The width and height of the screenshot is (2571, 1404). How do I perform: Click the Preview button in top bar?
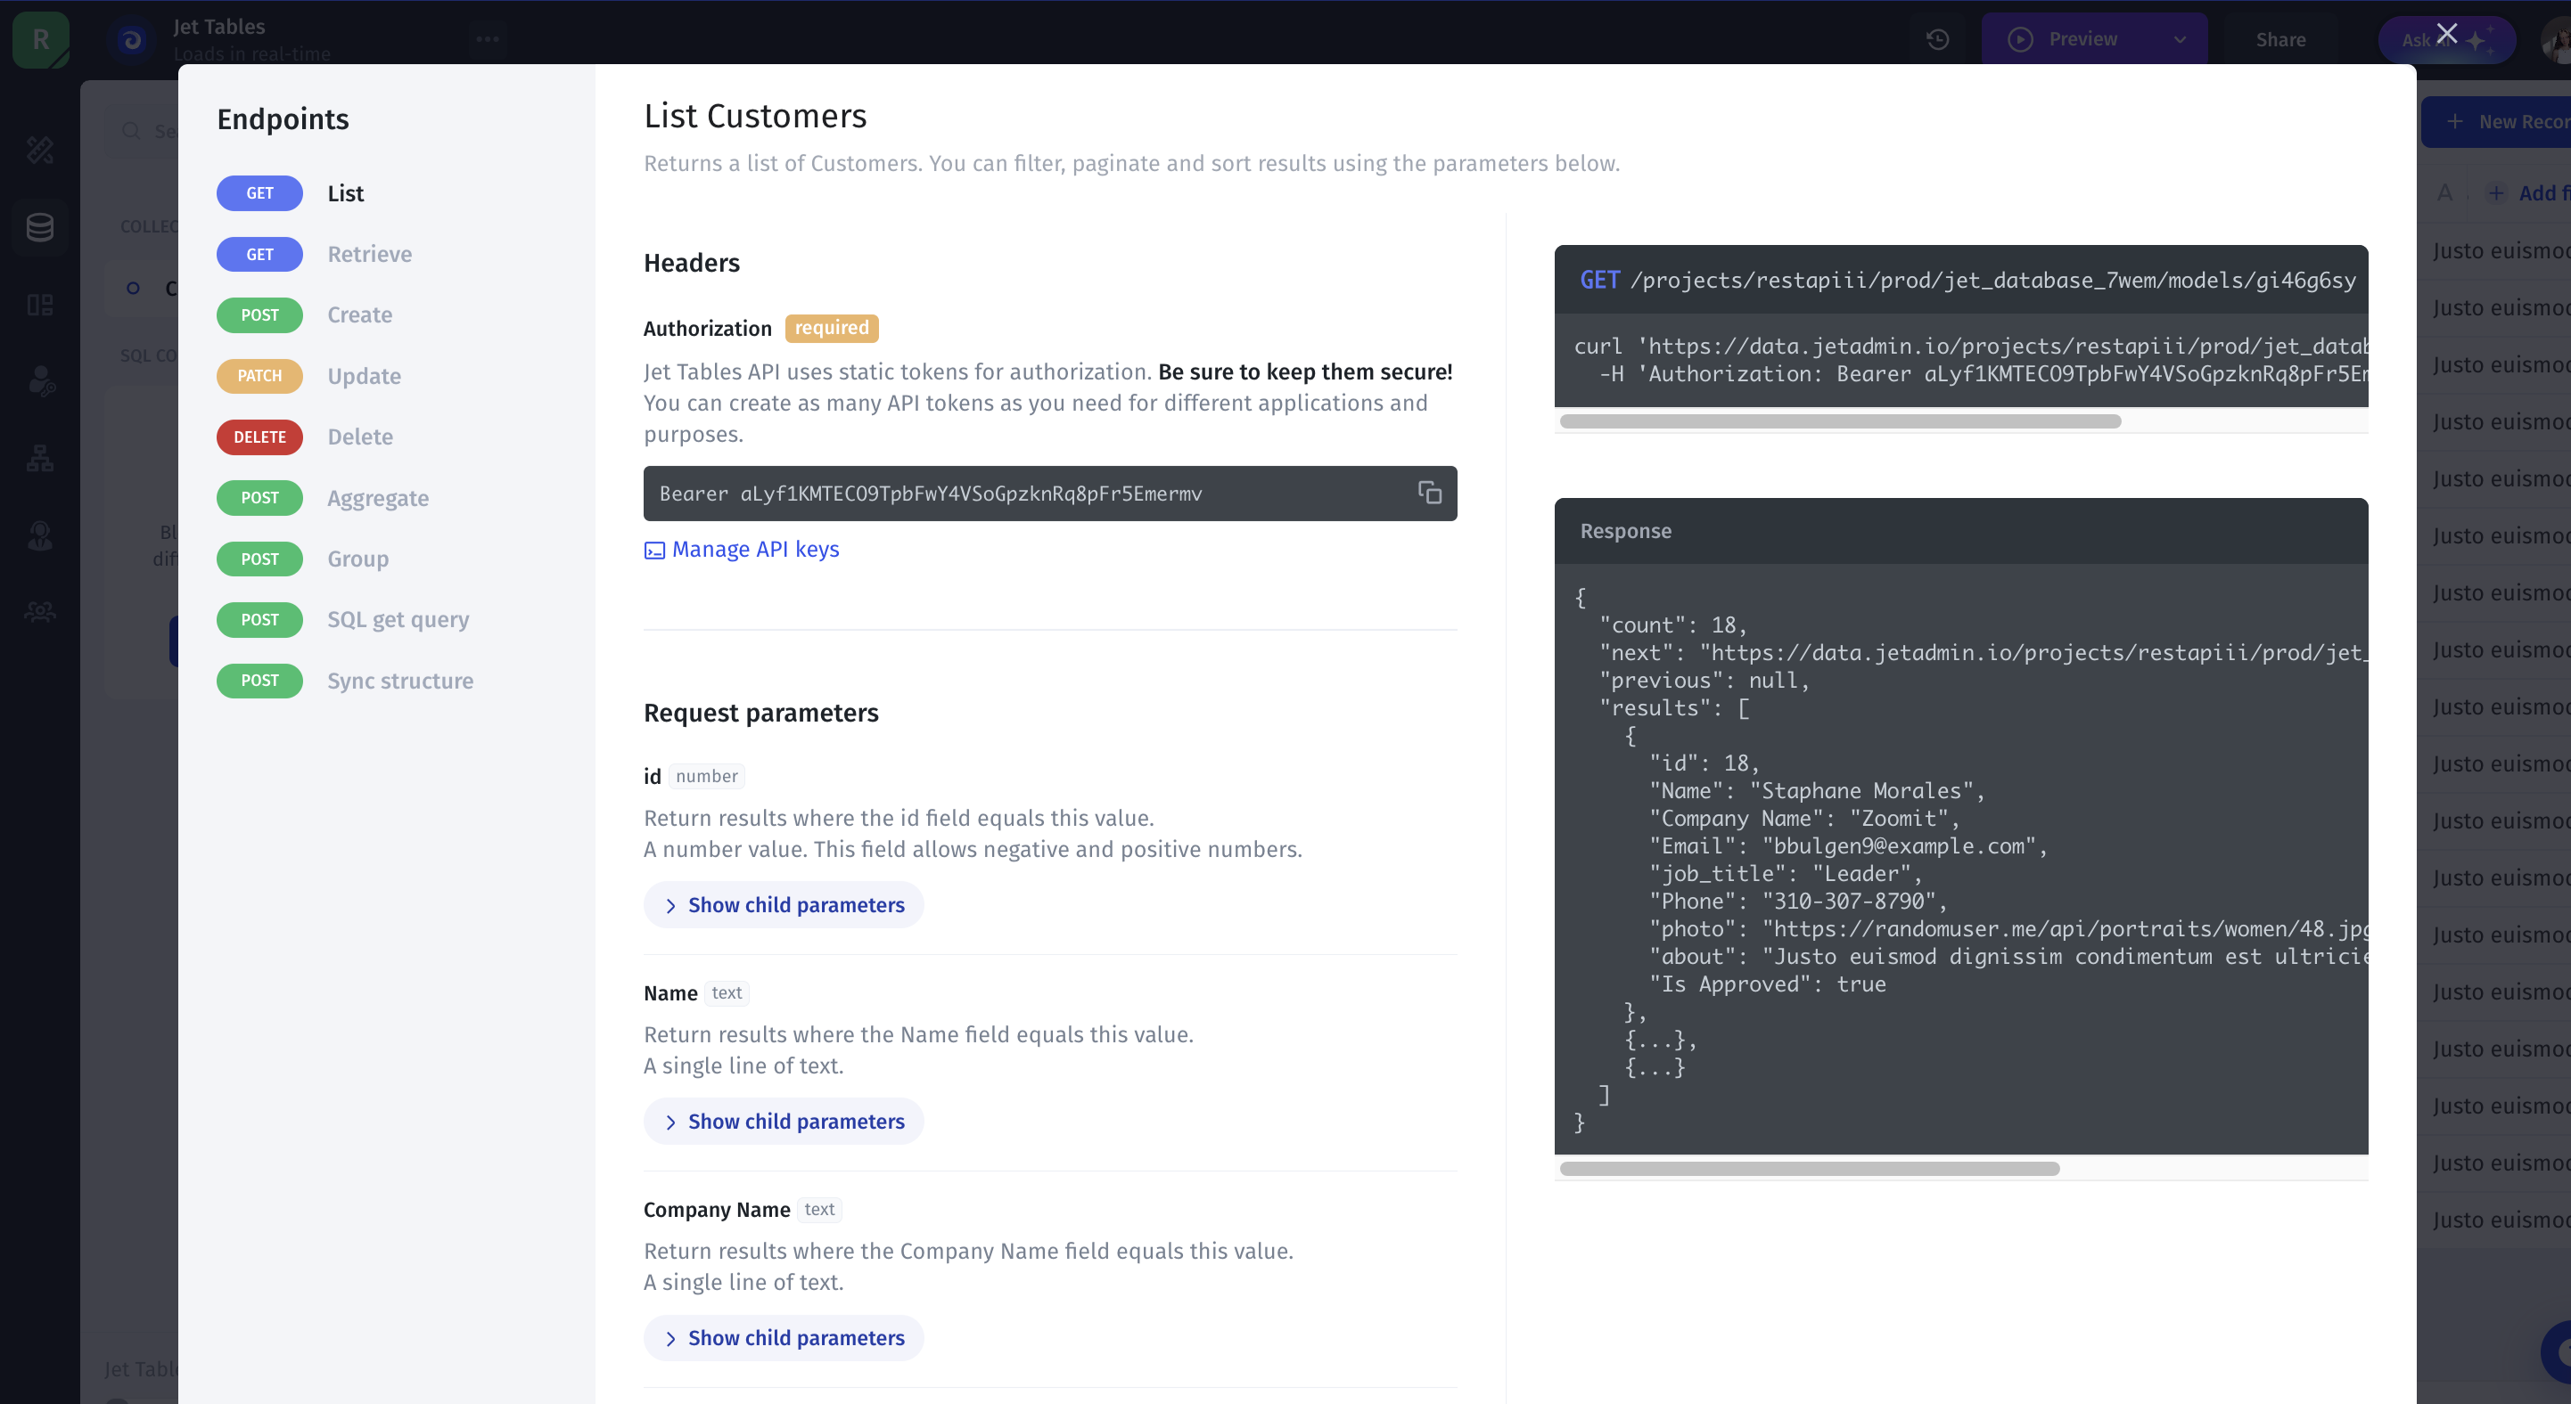pyautogui.click(x=2081, y=40)
